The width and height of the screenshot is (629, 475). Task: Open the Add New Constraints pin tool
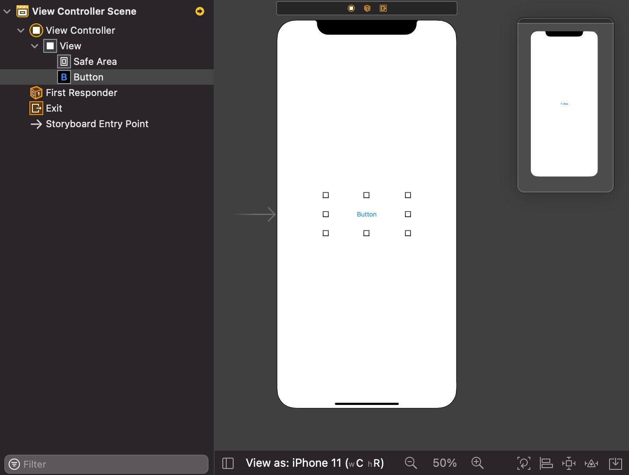[568, 463]
